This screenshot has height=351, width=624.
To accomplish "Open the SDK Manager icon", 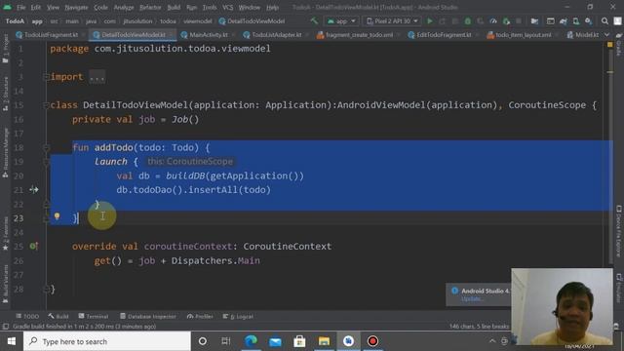I will [x=589, y=20].
